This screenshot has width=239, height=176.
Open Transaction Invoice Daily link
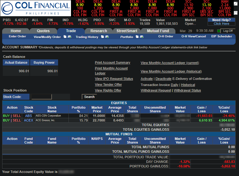point(174,85)
